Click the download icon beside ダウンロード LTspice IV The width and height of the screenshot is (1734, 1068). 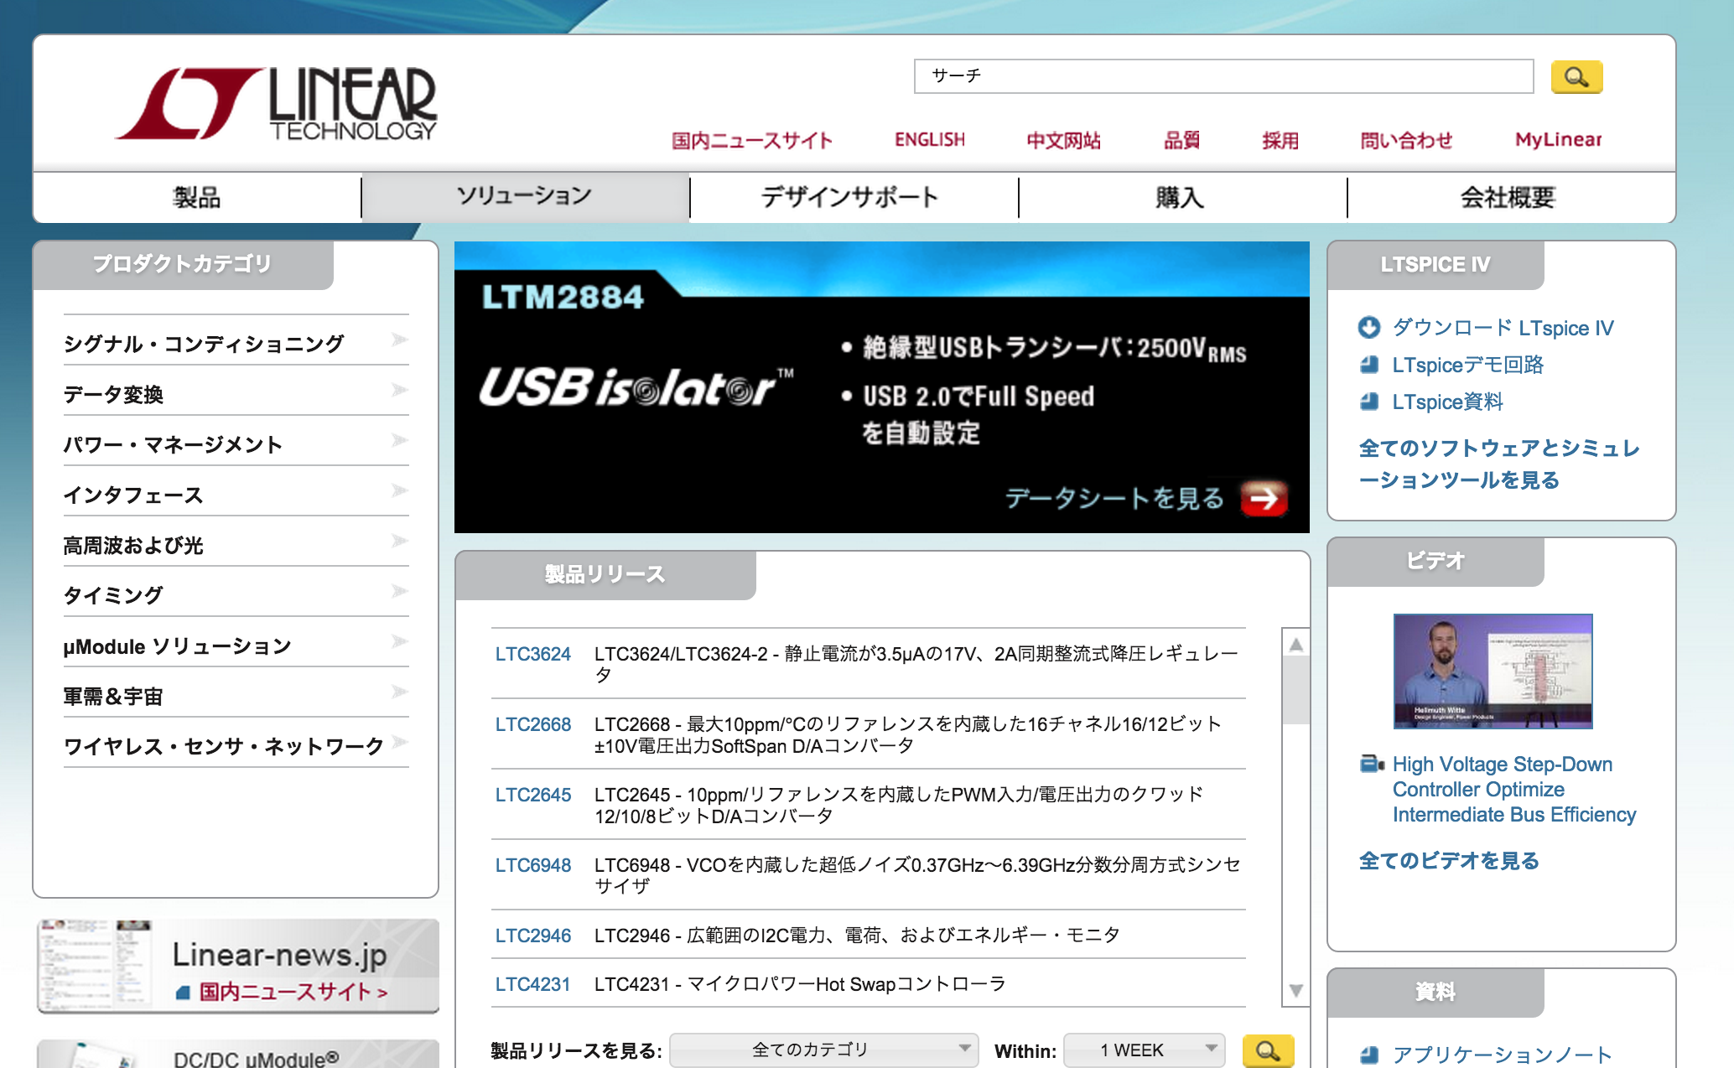(x=1368, y=327)
